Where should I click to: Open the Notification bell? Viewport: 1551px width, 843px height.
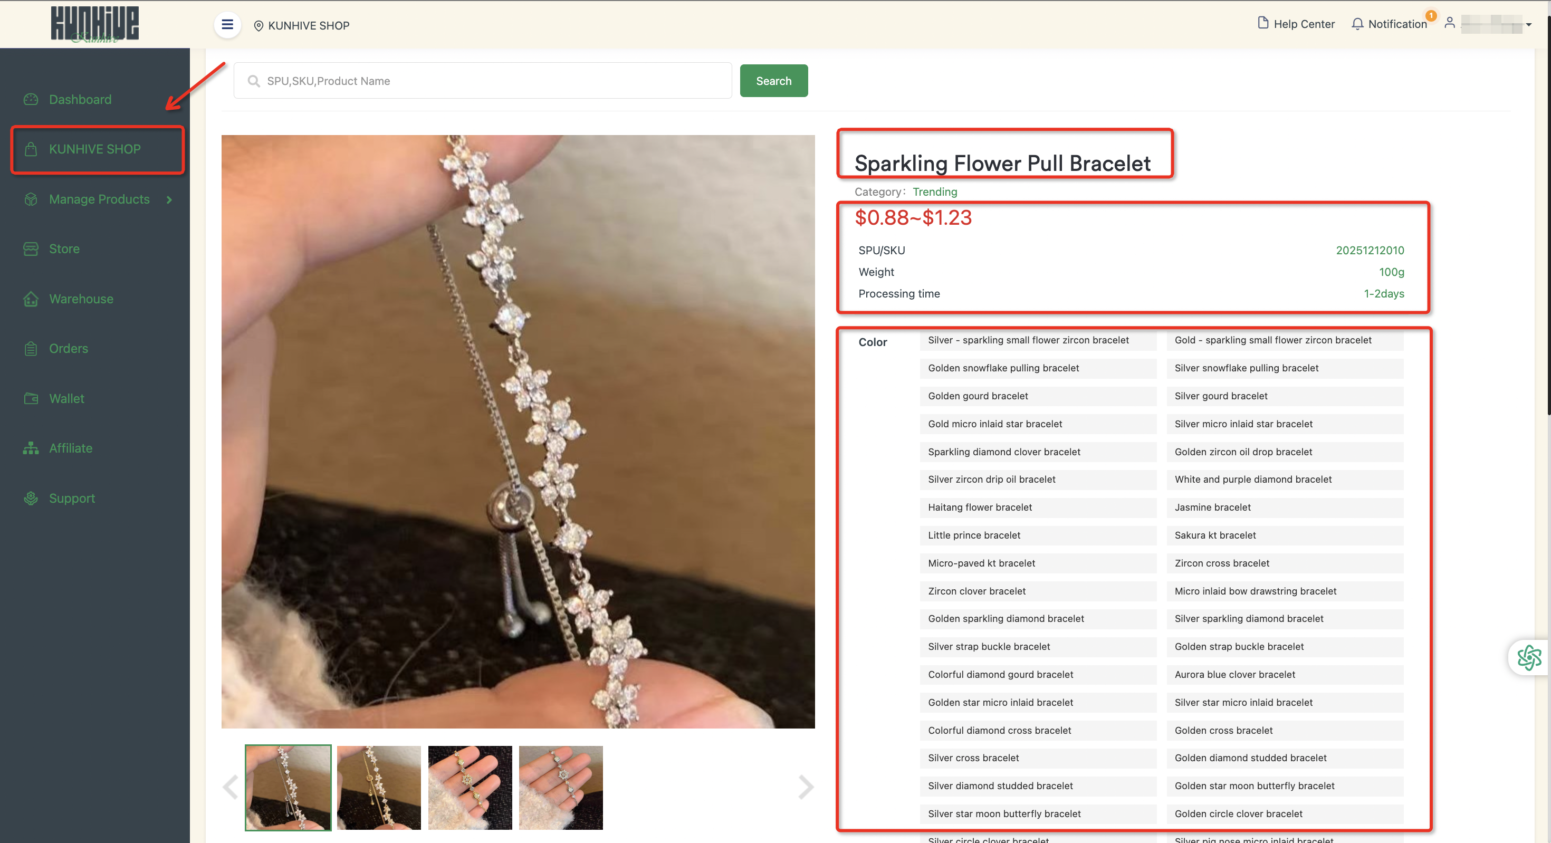point(1357,24)
